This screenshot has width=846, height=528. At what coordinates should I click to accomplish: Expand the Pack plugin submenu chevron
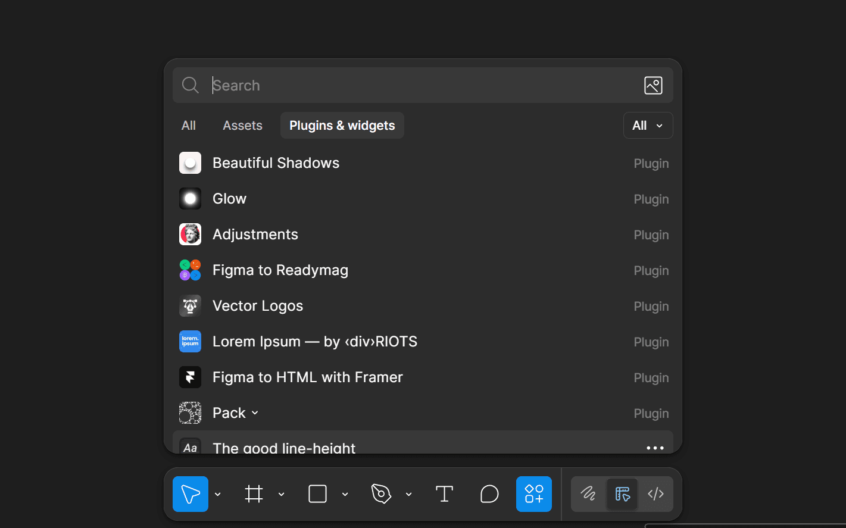pos(255,413)
